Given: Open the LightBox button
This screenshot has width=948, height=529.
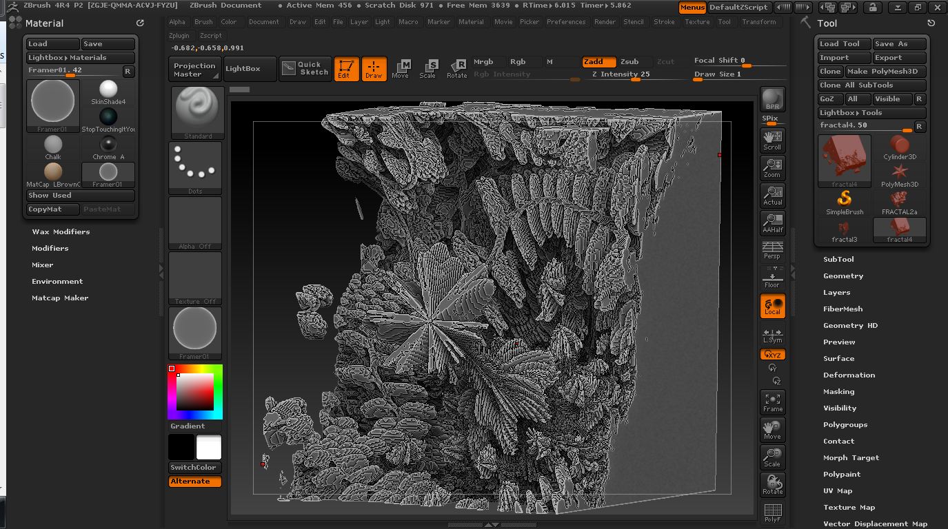Looking at the screenshot, I should [x=250, y=69].
